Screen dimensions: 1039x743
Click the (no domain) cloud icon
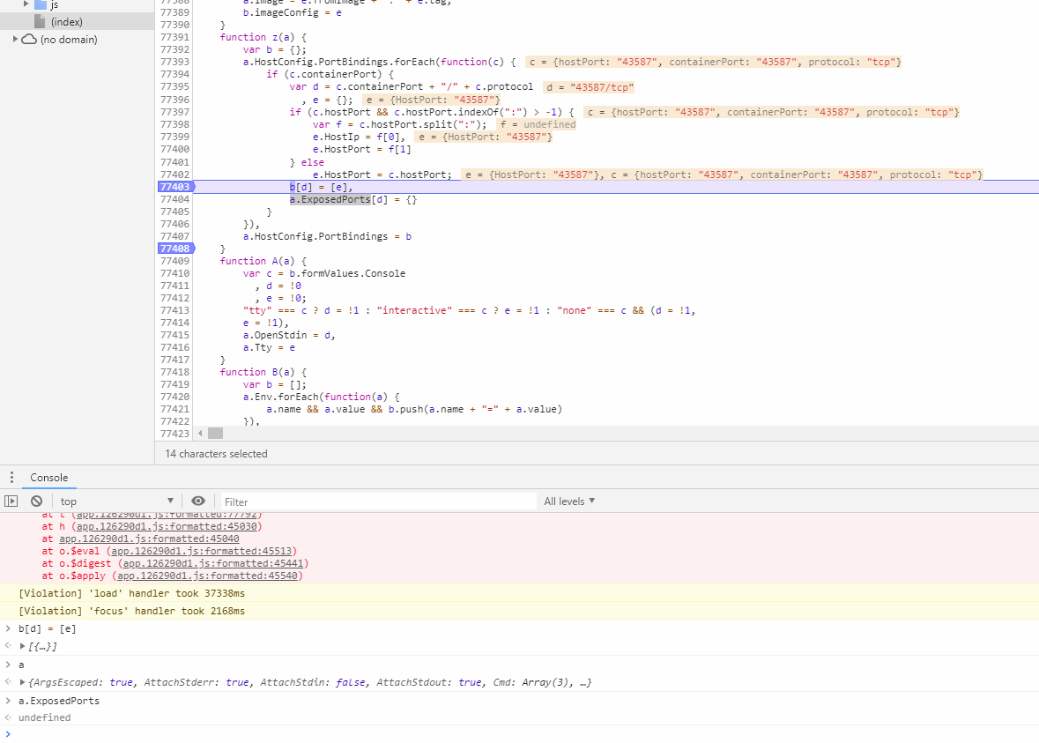click(29, 39)
